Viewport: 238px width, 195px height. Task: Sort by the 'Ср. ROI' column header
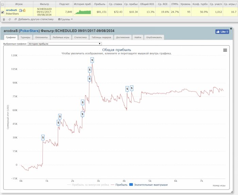[x=163, y=4]
